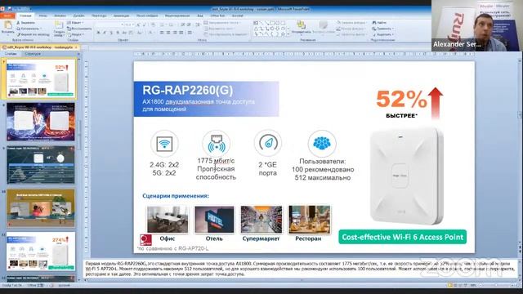
Task: Select the slide thumbnail showing 274%
Action: coord(41,251)
